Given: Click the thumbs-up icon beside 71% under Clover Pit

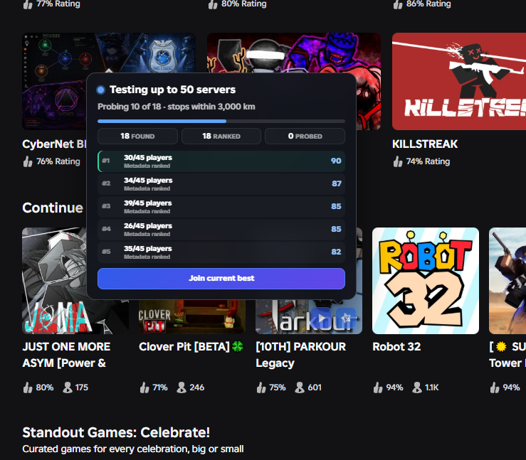Looking at the screenshot, I should (x=144, y=387).
